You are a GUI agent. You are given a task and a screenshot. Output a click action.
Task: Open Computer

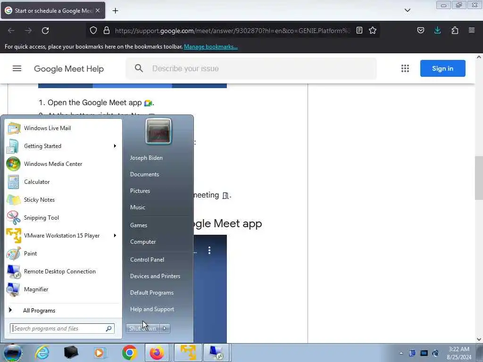pos(143,242)
